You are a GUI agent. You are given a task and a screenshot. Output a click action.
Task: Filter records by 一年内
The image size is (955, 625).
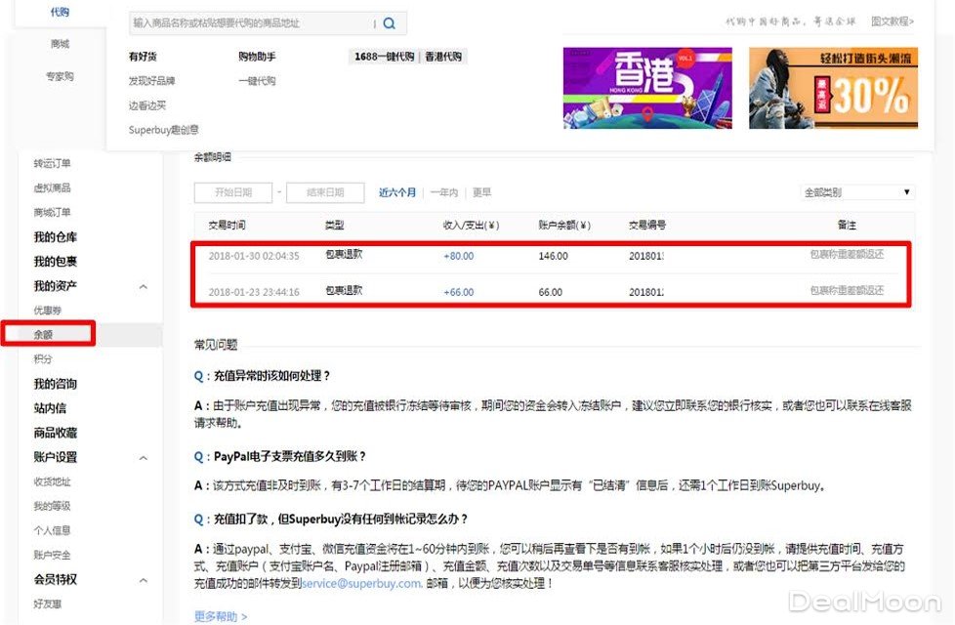(443, 192)
